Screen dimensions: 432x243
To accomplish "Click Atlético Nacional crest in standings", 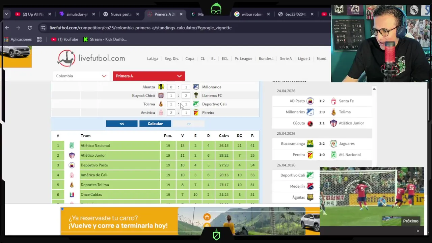I will click(72, 145).
